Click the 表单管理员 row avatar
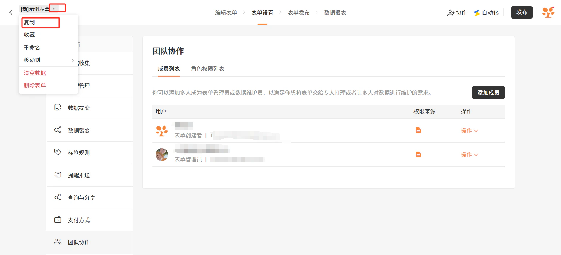This screenshot has height=255, width=561. pos(162,154)
